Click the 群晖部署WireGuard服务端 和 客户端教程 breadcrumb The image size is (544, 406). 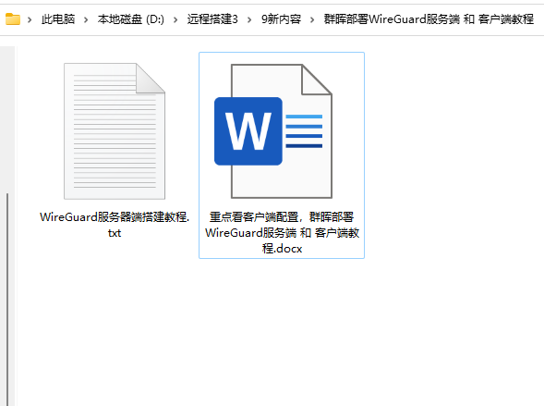429,19
